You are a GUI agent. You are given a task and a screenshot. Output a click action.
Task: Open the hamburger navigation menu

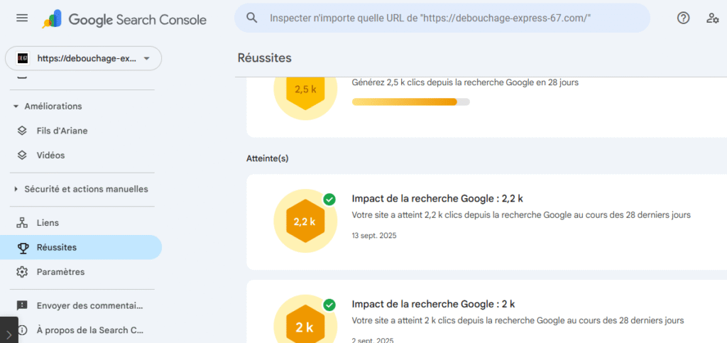22,18
